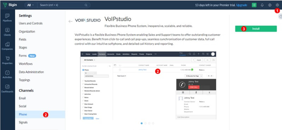The image size is (282, 130).
Task: Open Fields settings
Action: (x=23, y=39)
